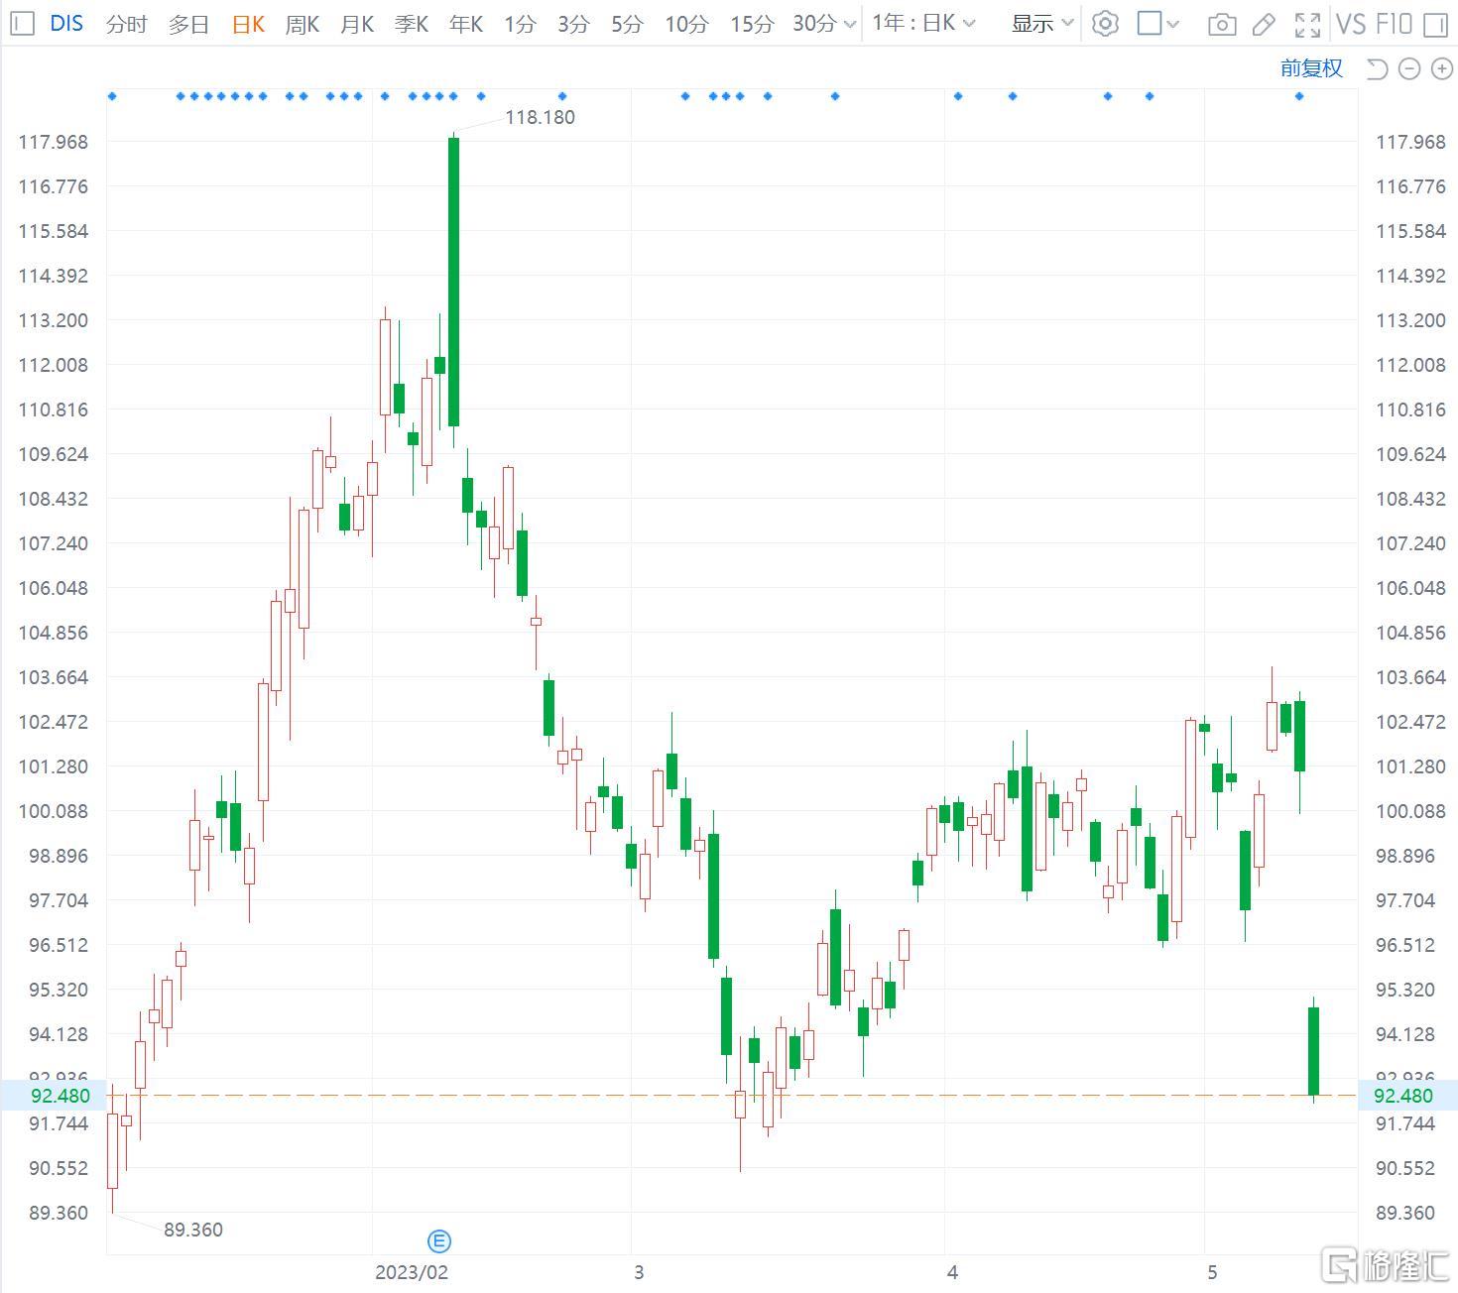Open the VS compare button
Screen dimensions: 1458x1293
[x=1351, y=24]
